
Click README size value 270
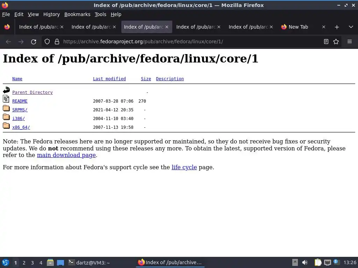(142, 101)
